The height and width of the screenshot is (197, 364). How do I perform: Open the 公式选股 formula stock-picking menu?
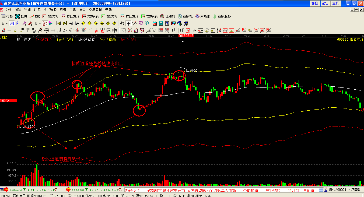click(50, 10)
